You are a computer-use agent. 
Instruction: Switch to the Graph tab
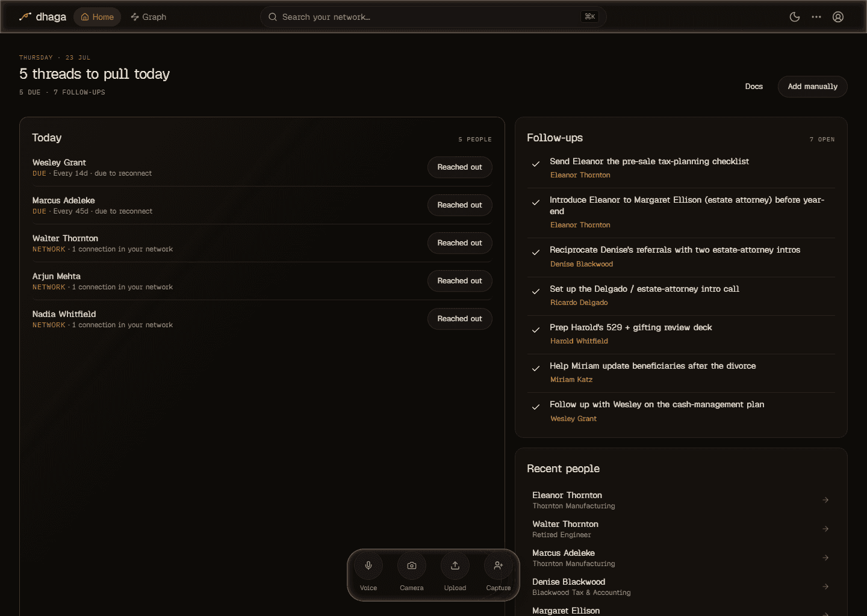click(x=149, y=17)
